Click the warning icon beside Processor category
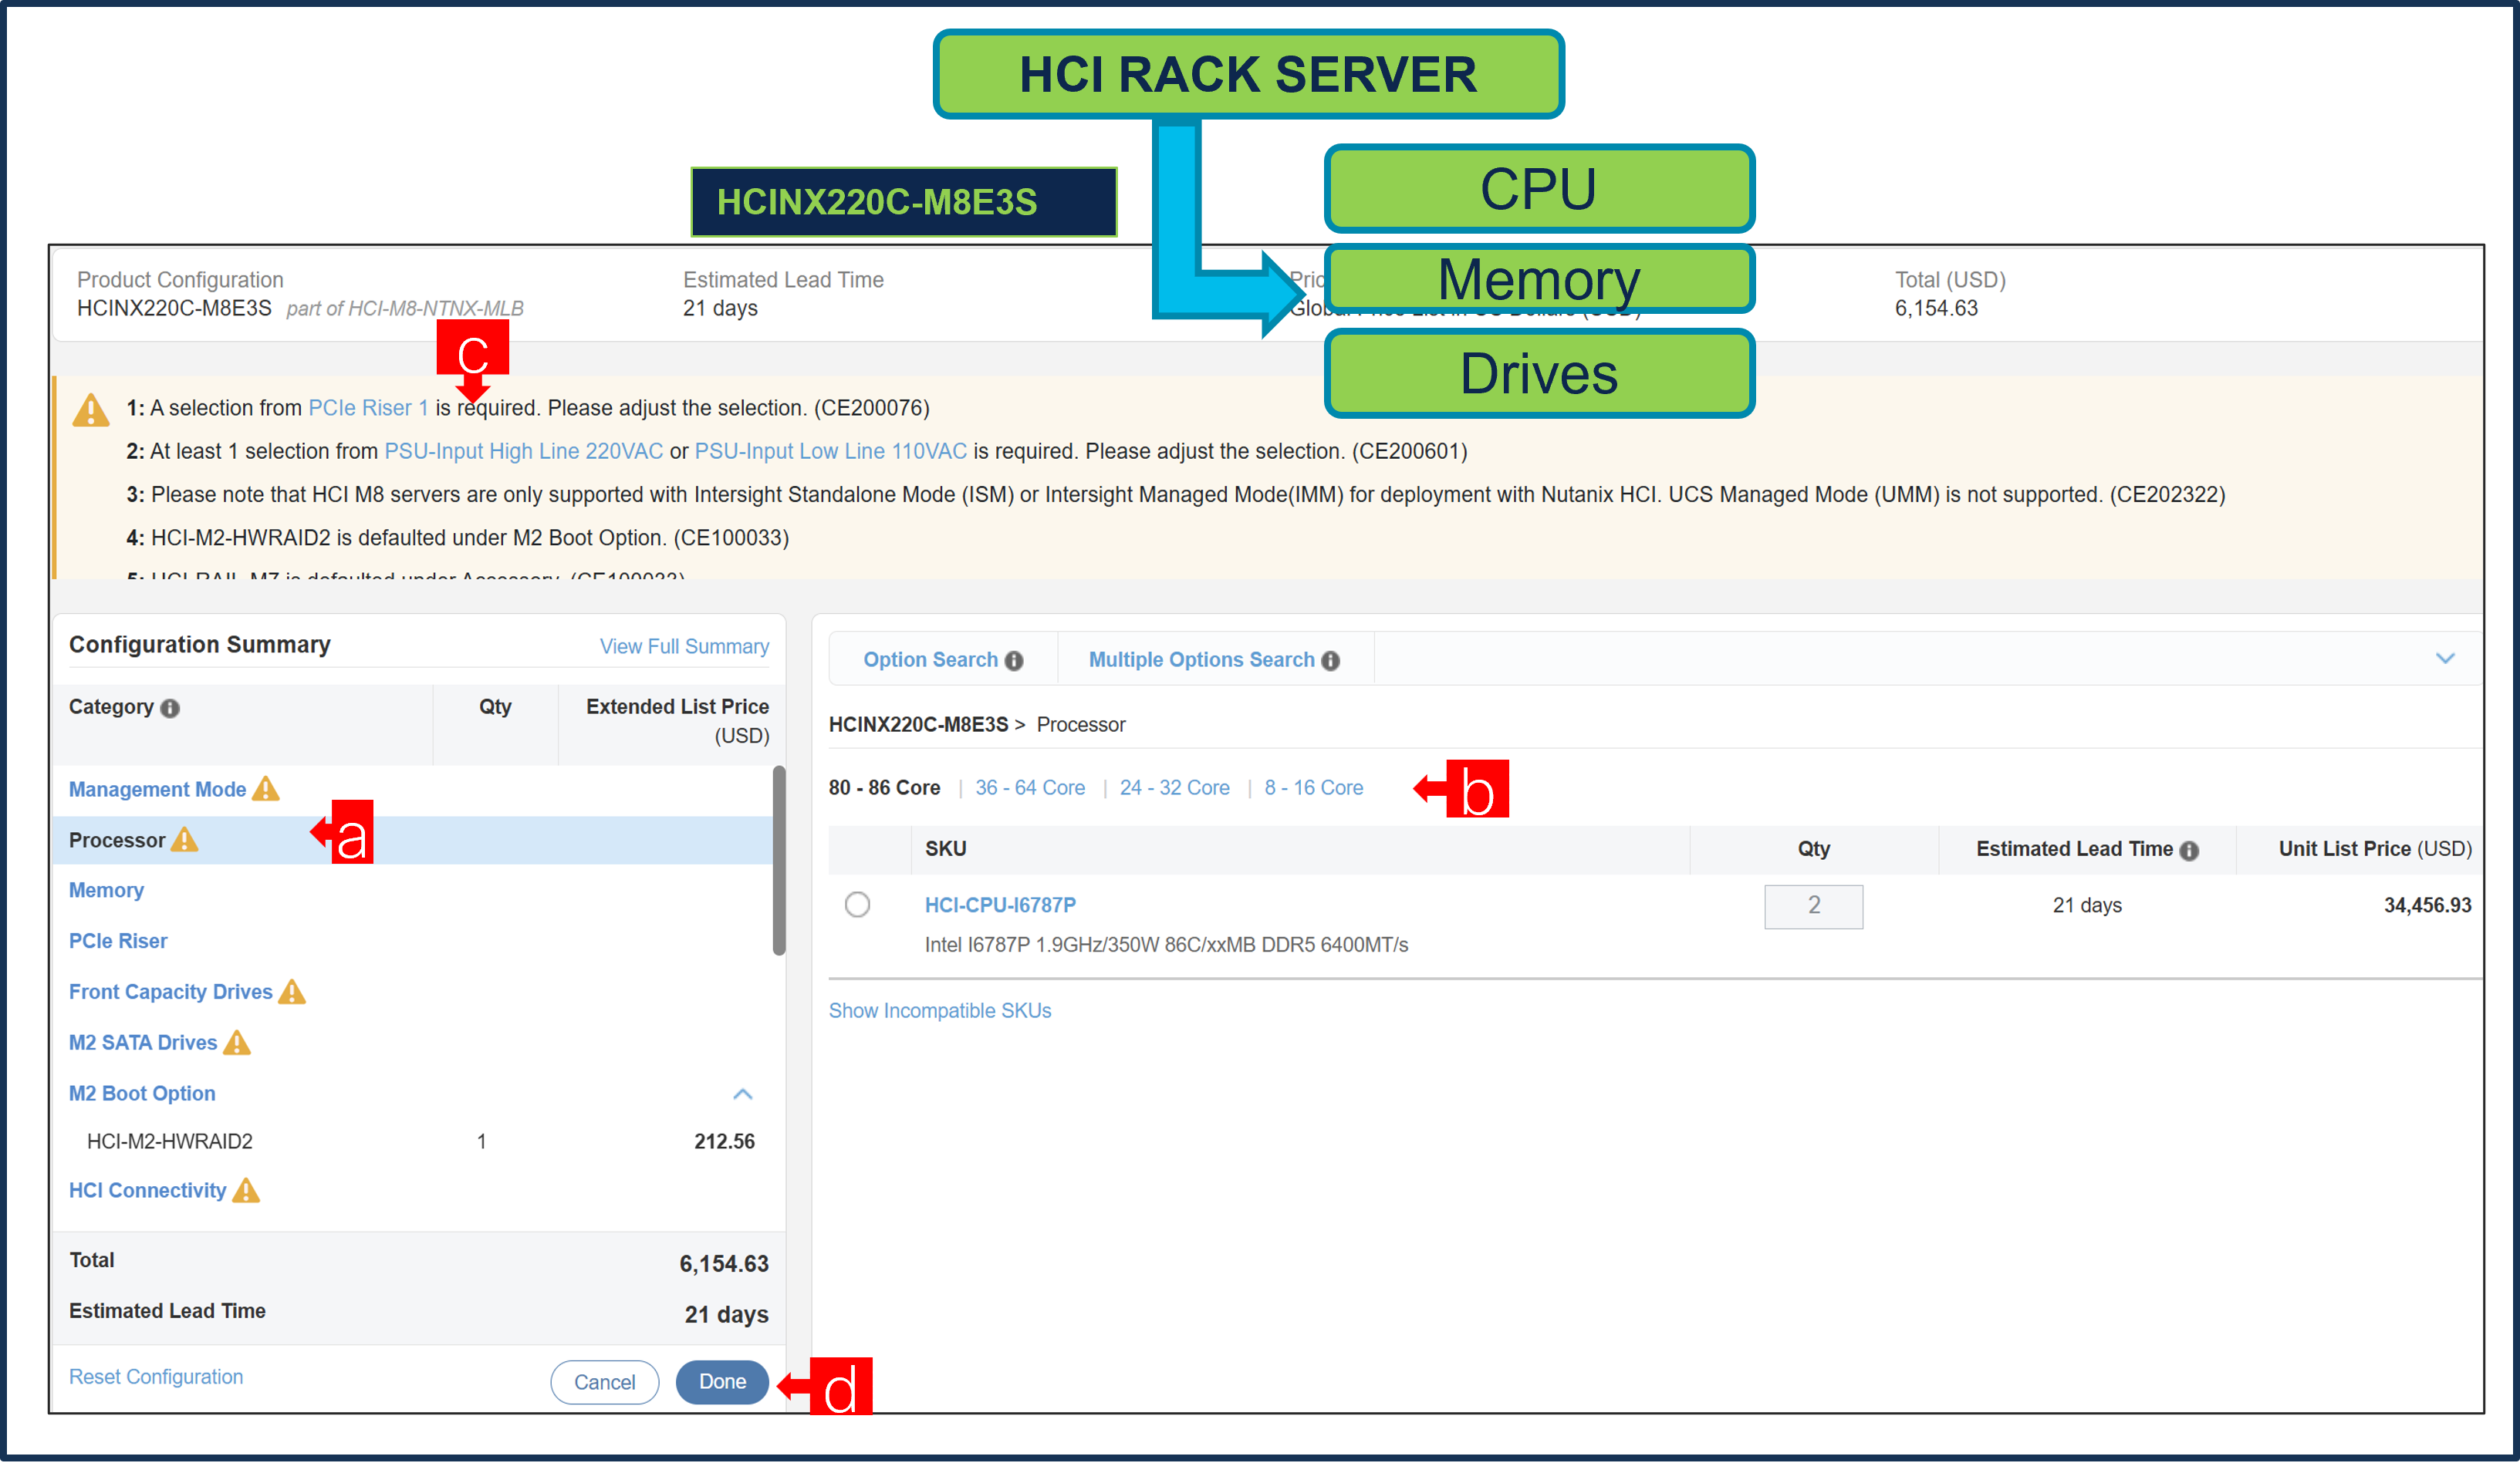 point(184,839)
